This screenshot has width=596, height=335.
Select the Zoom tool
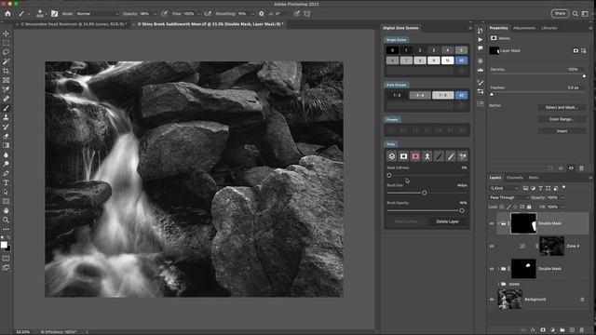pyautogui.click(x=7, y=220)
